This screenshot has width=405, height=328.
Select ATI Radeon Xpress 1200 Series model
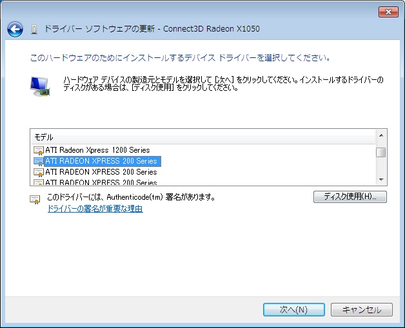(97, 150)
